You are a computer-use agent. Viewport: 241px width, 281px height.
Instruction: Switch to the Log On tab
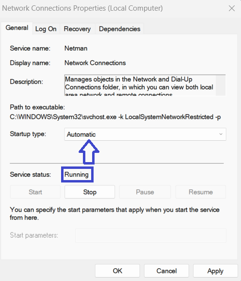pos(46,29)
